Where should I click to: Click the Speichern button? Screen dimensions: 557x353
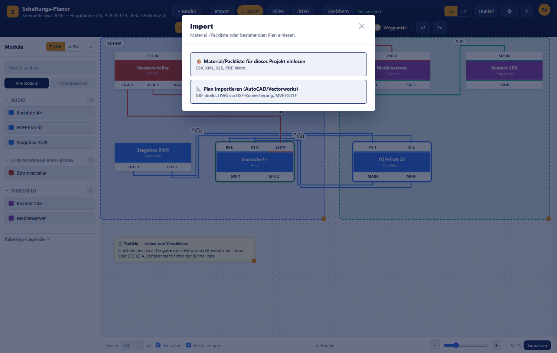pyautogui.click(x=338, y=11)
